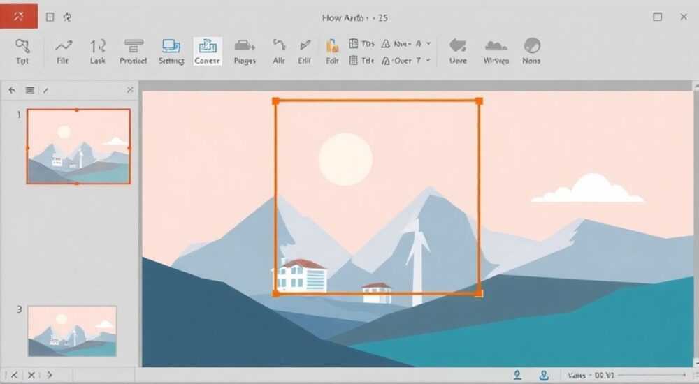
Task: Select slide 1 thumbnail
Action: tap(78, 146)
